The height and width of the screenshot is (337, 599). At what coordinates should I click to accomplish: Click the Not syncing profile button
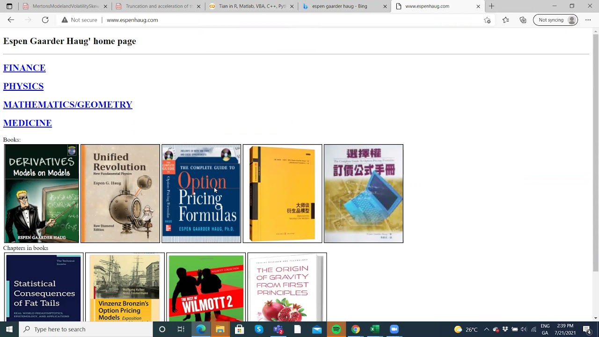(555, 20)
